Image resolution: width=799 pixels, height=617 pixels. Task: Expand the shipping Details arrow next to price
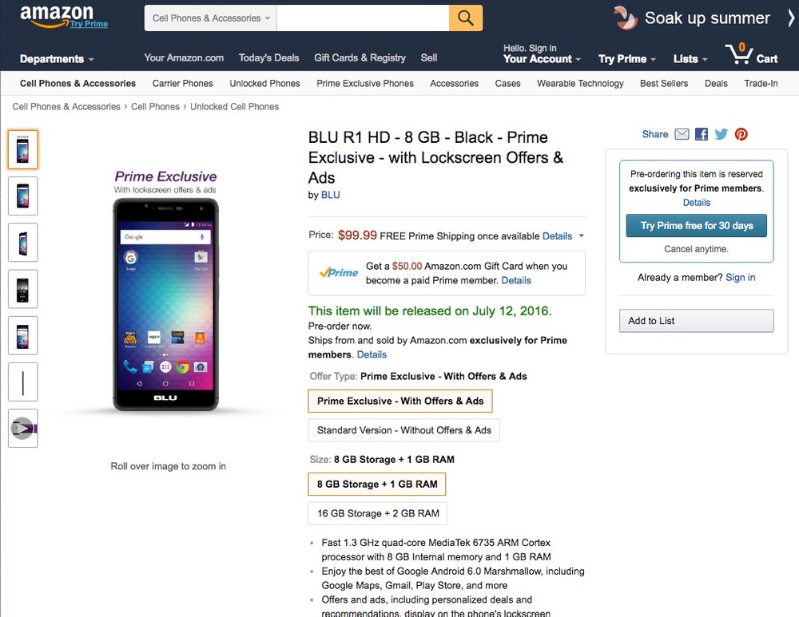[582, 236]
